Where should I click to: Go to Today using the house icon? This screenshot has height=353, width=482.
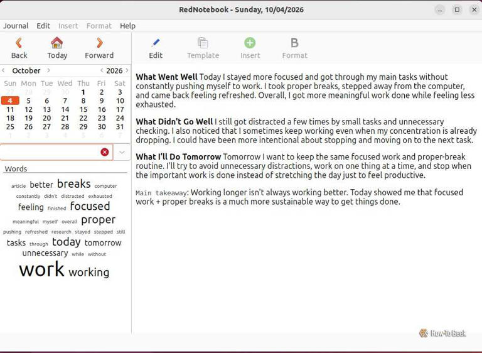[x=57, y=43]
